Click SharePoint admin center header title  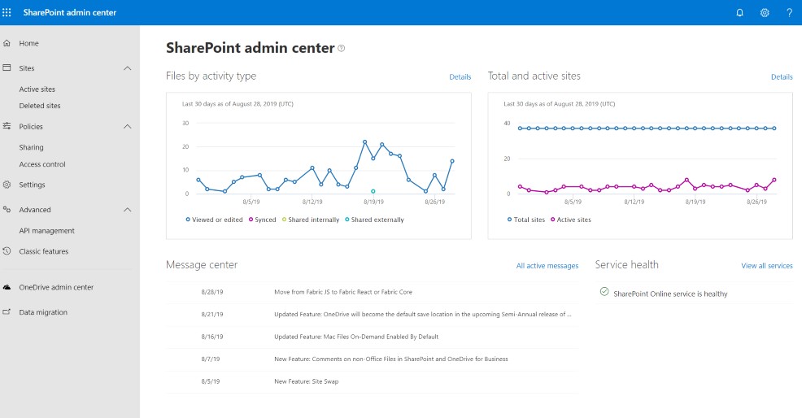[70, 12]
